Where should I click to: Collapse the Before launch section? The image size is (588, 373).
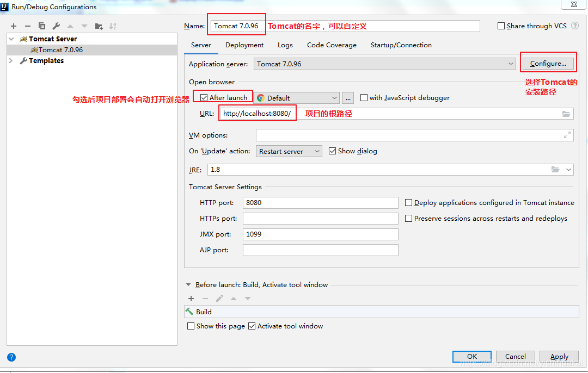[188, 284]
